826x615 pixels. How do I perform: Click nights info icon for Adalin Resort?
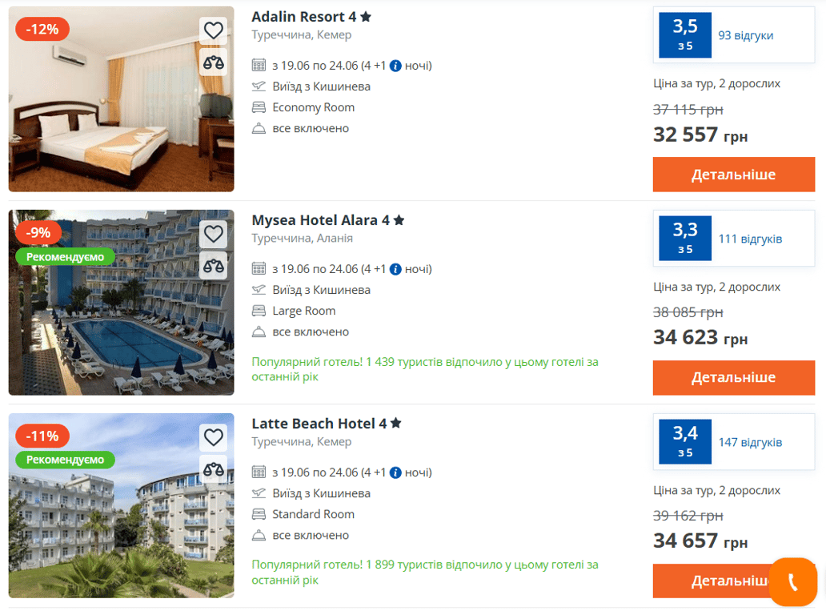395,66
